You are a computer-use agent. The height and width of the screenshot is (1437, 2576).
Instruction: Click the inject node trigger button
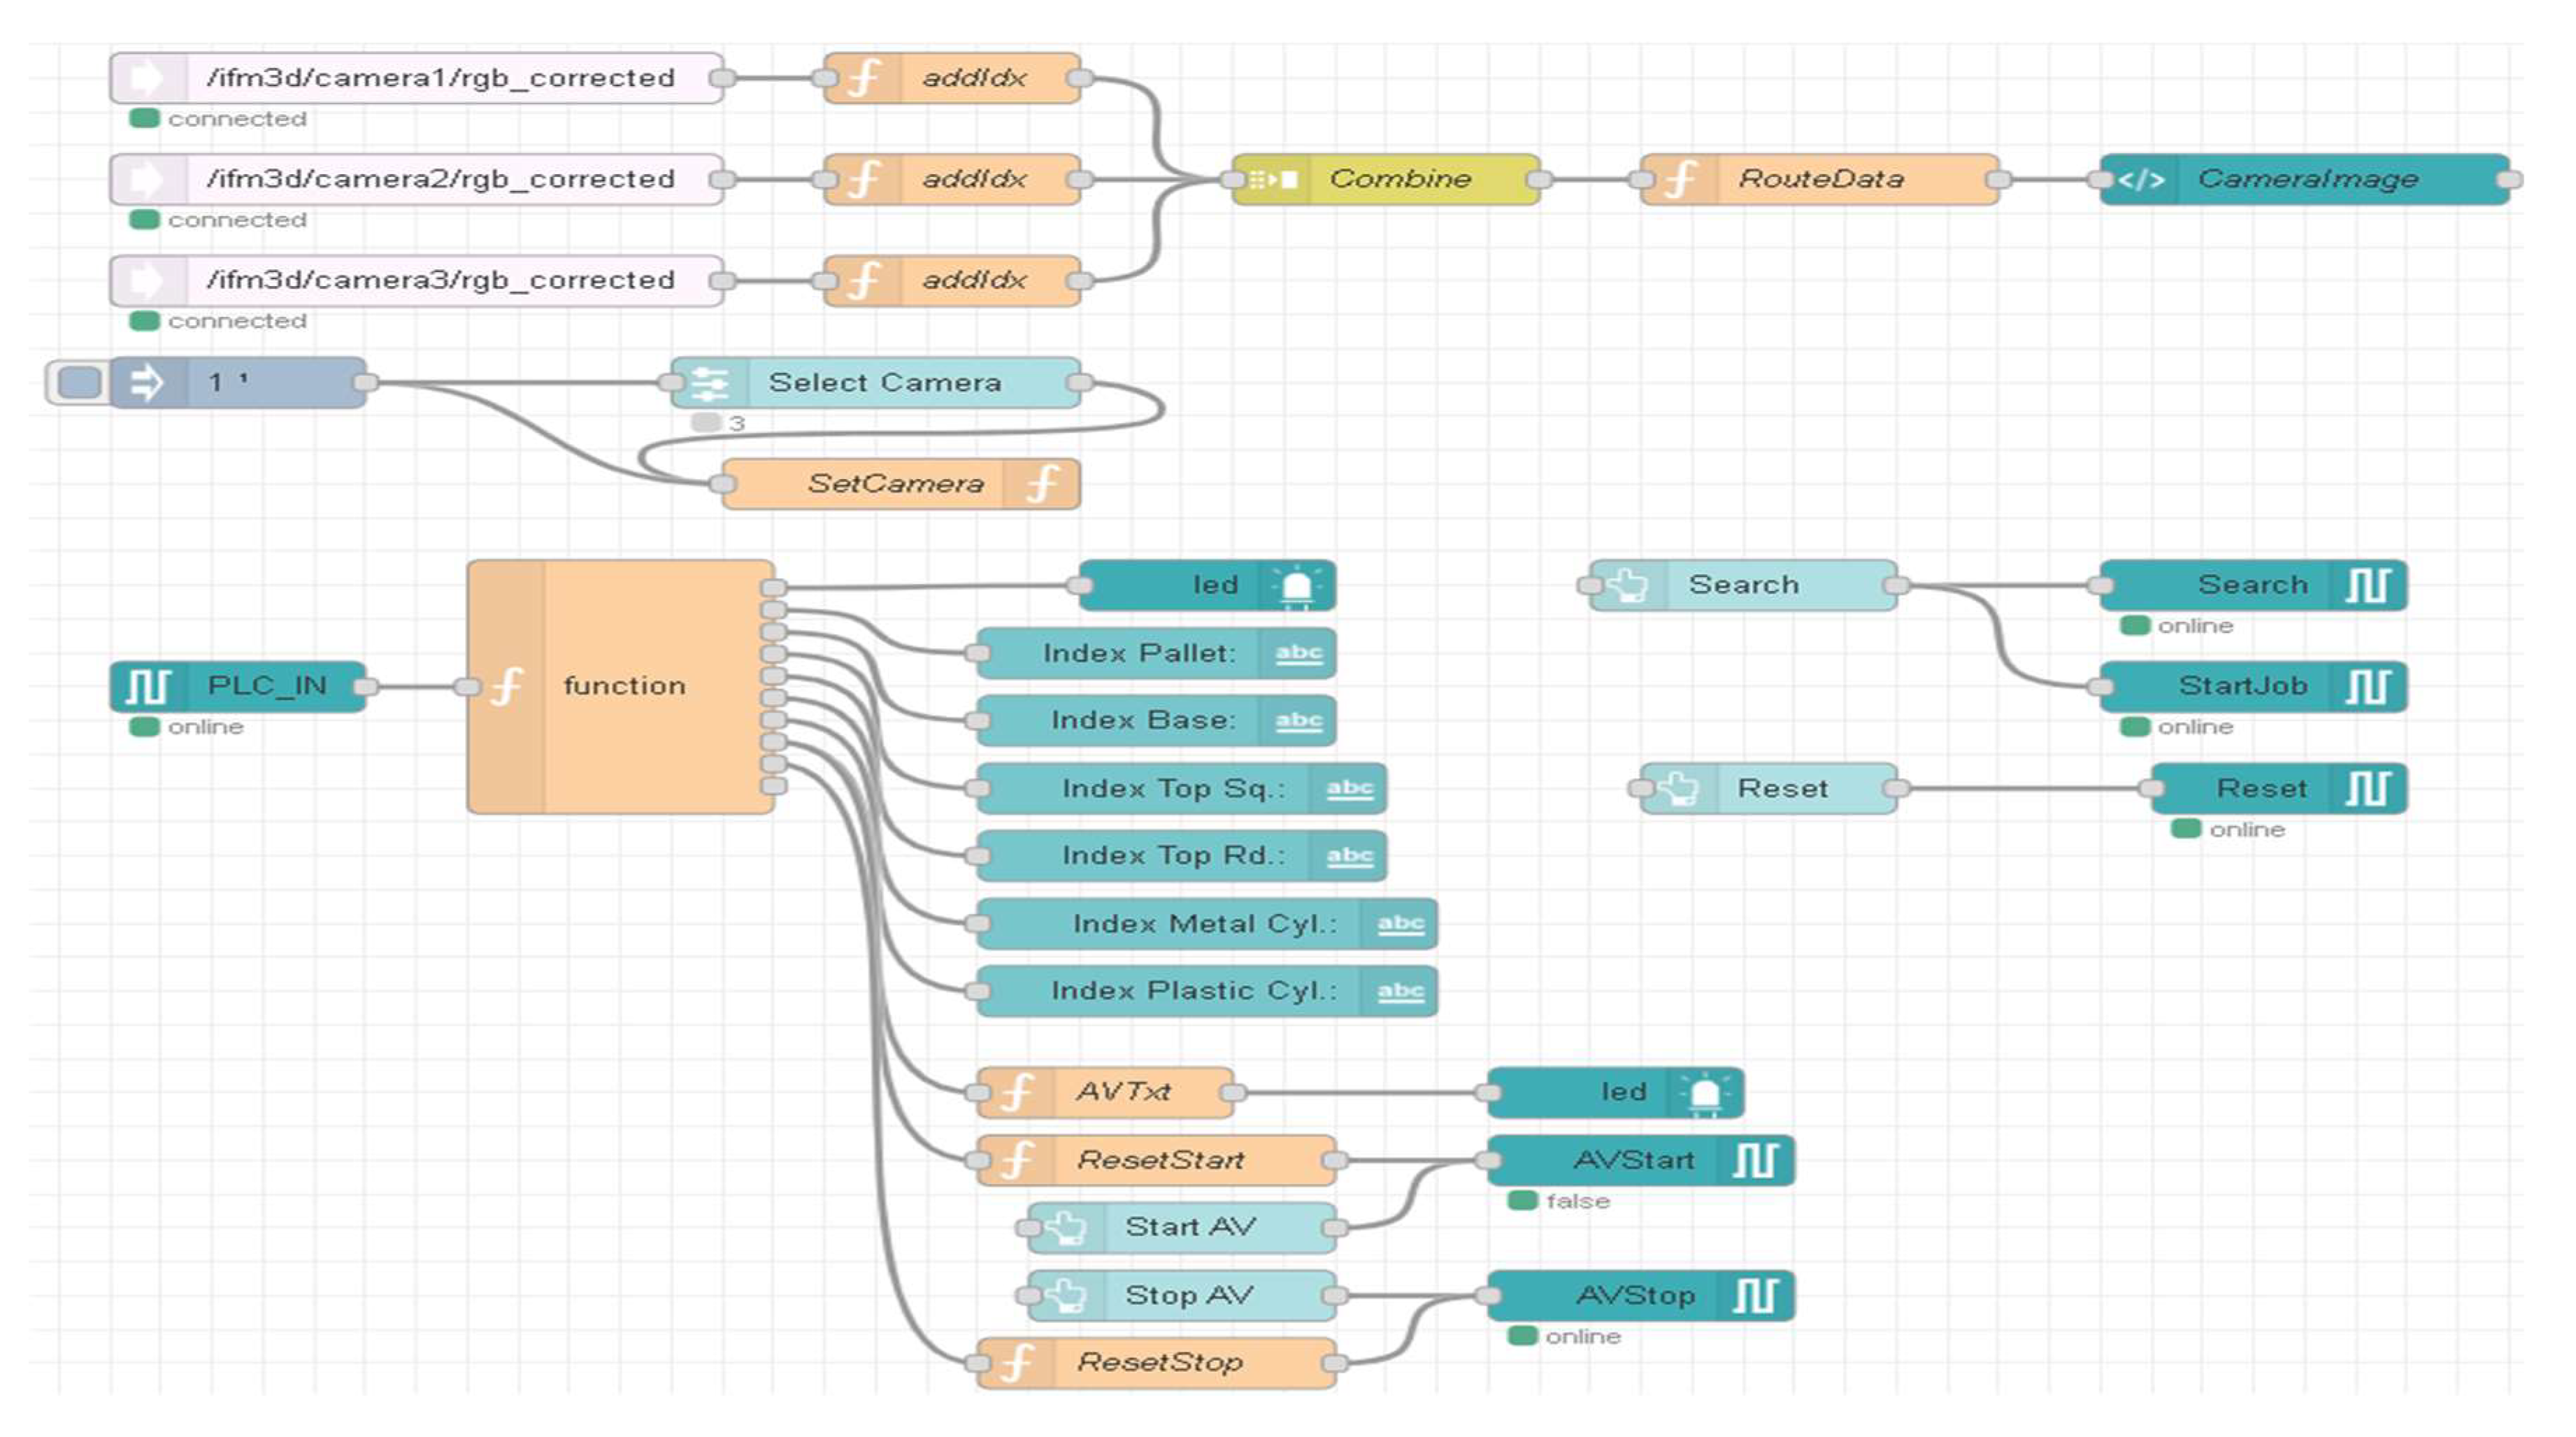tap(79, 382)
